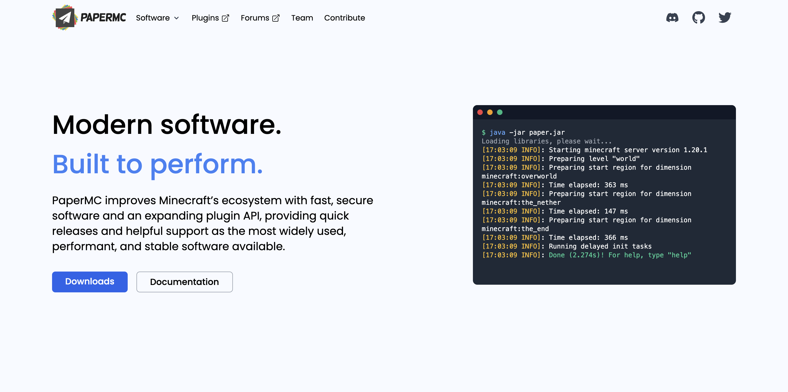Click 'Starting minecraft server version 1.20.1' line

(x=594, y=150)
